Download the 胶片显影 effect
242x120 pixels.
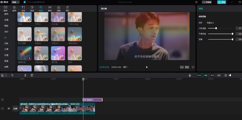29,39
